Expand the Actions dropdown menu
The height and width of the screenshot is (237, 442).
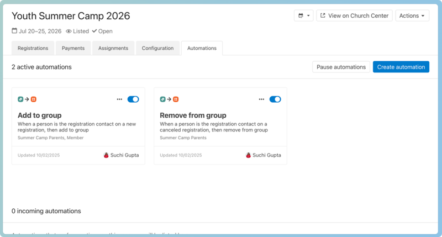tap(412, 16)
